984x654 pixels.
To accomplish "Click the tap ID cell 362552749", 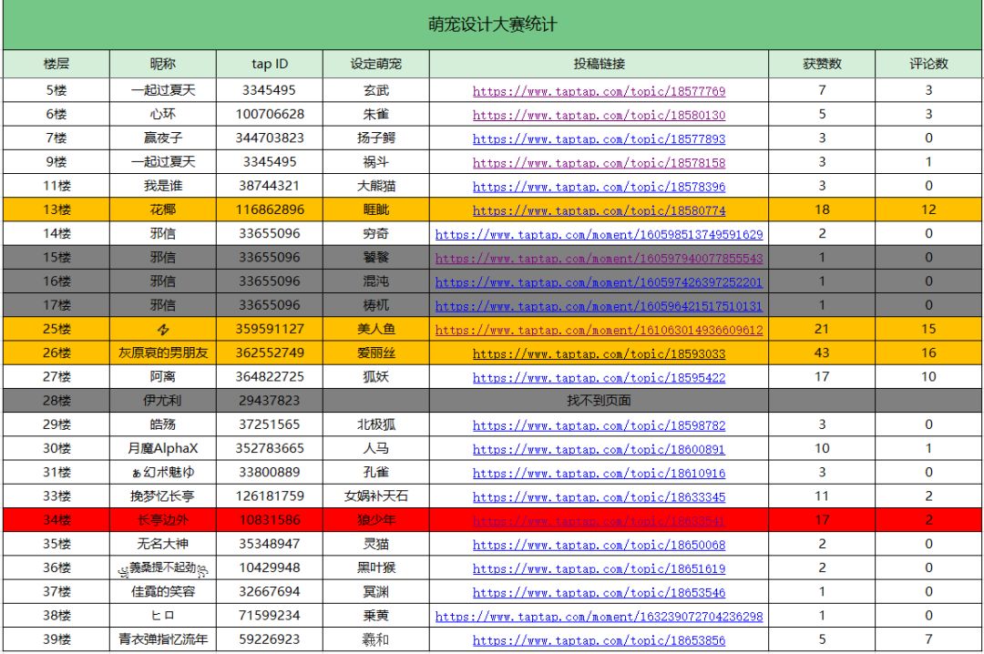I will pyautogui.click(x=270, y=353).
